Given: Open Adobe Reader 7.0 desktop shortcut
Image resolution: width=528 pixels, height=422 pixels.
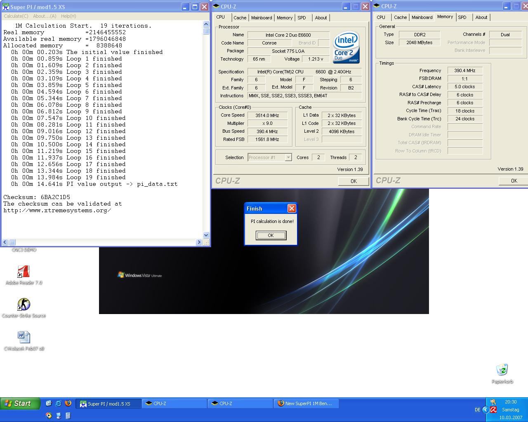Looking at the screenshot, I should tap(24, 275).
